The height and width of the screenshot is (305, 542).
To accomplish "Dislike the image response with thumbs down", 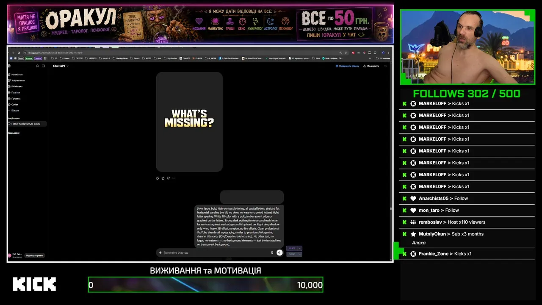I will [168, 178].
